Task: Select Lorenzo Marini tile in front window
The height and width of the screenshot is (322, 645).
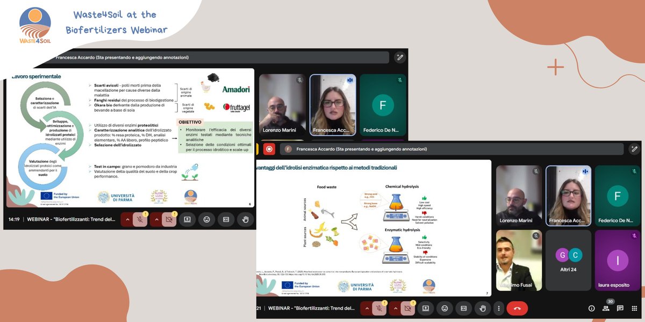Action: pyautogui.click(x=519, y=196)
